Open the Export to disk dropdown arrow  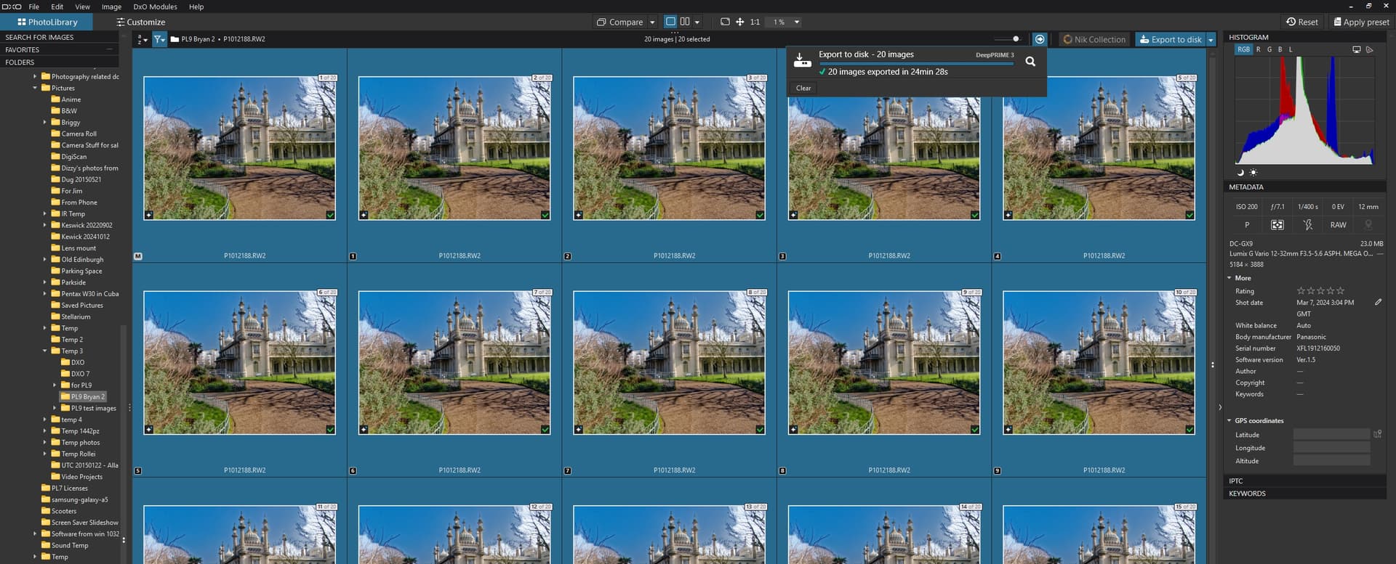click(1211, 40)
